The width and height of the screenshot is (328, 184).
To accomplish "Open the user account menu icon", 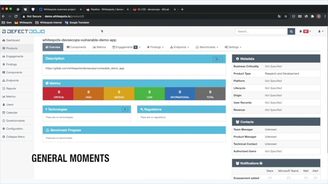I will pos(321,31).
